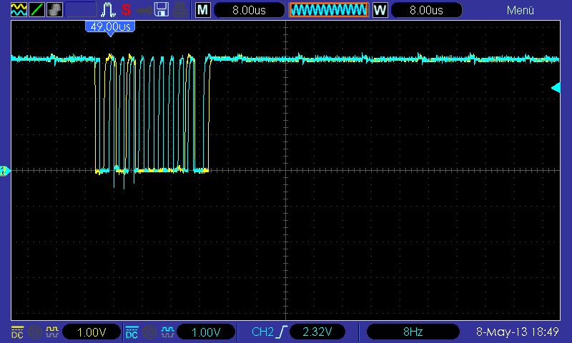The image size is (572, 343).
Task: Click the 8Hz frequency readout
Action: (x=413, y=332)
